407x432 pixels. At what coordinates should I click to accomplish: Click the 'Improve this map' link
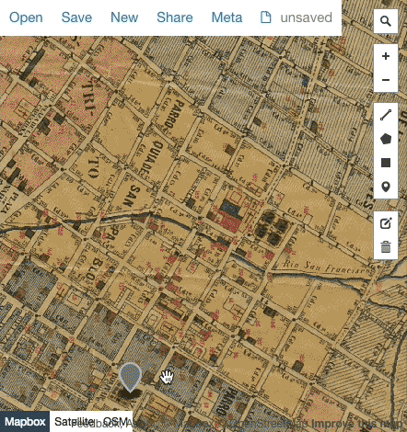pos(356,425)
